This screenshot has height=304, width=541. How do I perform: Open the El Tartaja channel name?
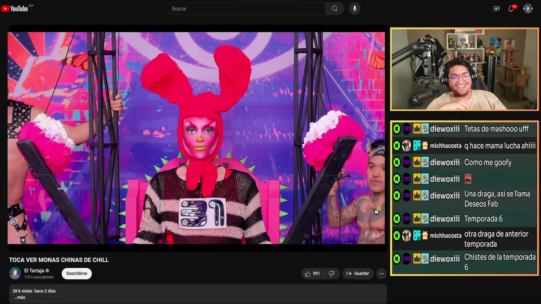(34, 271)
